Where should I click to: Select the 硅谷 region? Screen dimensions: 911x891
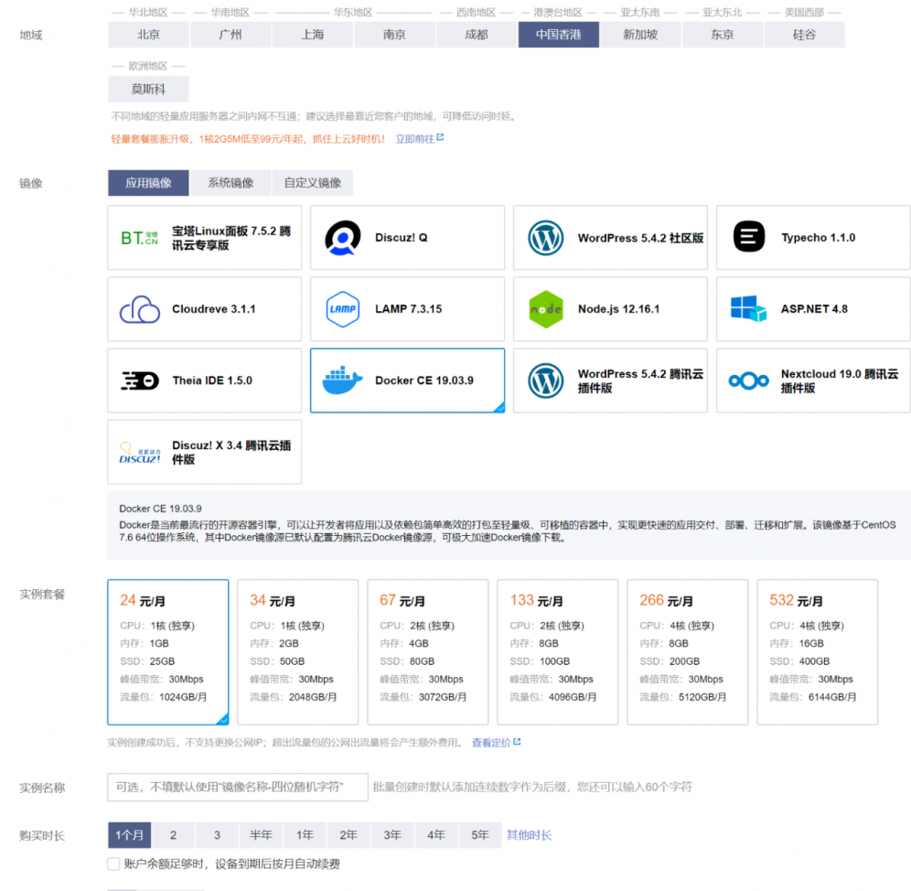[804, 35]
